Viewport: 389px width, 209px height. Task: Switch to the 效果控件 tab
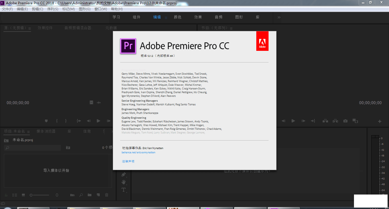(45, 28)
